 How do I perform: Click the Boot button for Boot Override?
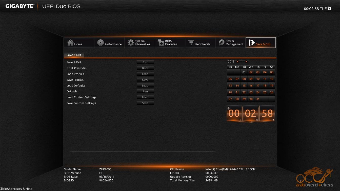(145, 68)
